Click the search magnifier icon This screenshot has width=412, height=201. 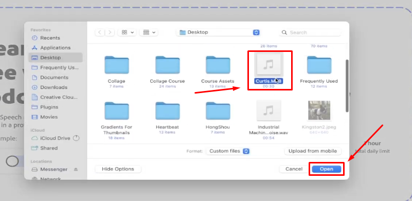coord(284,32)
